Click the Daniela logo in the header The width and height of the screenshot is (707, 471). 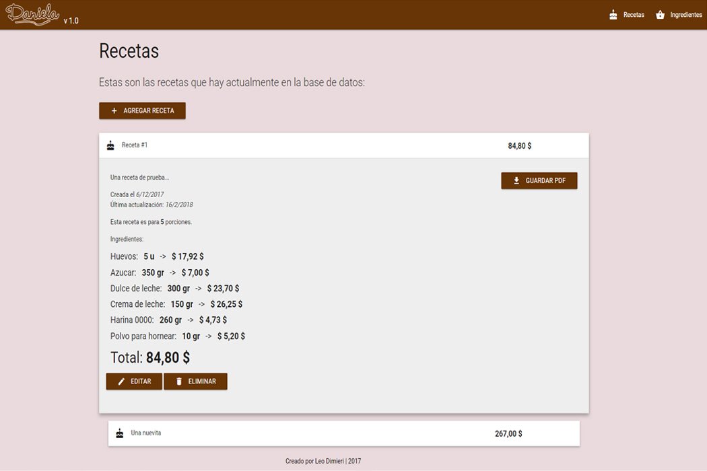tap(32, 14)
